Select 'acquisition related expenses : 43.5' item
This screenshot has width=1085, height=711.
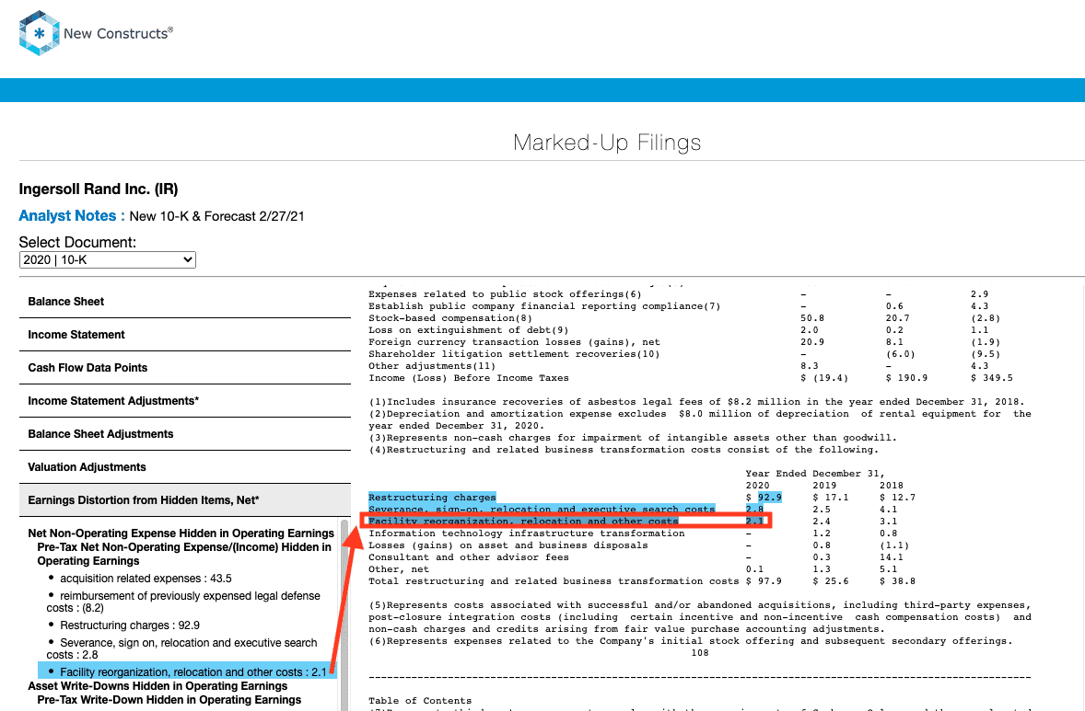click(146, 579)
